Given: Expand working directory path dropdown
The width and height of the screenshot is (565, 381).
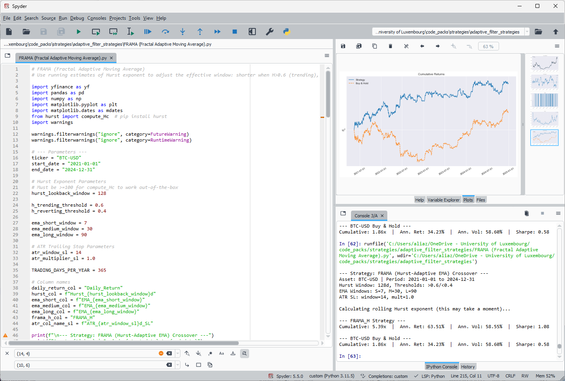Looking at the screenshot, I should (527, 32).
